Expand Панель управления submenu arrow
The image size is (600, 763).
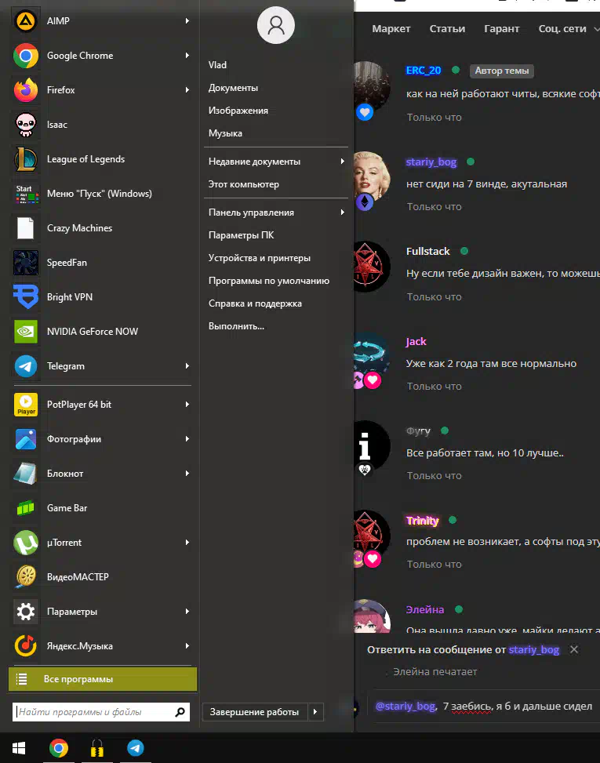coord(343,213)
